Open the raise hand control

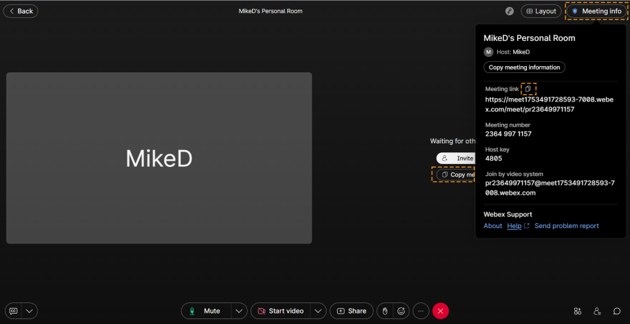click(384, 311)
